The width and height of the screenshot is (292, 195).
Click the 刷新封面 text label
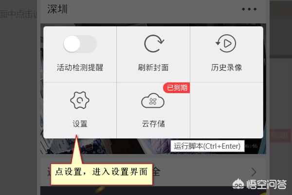click(x=153, y=68)
